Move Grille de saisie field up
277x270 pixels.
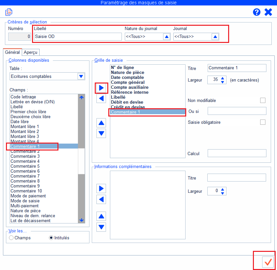point(102,123)
